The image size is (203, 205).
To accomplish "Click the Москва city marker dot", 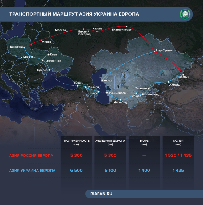I will click(x=67, y=32).
